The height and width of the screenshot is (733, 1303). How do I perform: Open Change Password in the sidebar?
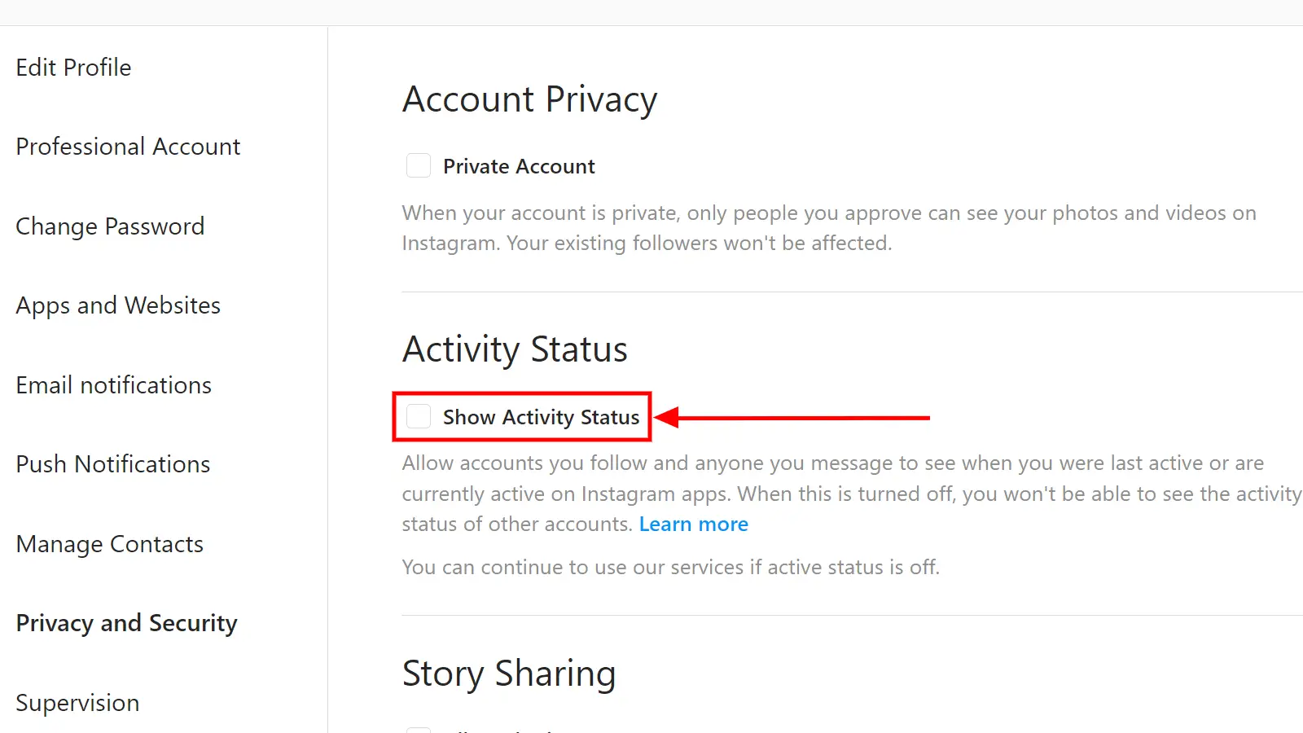[x=110, y=226]
